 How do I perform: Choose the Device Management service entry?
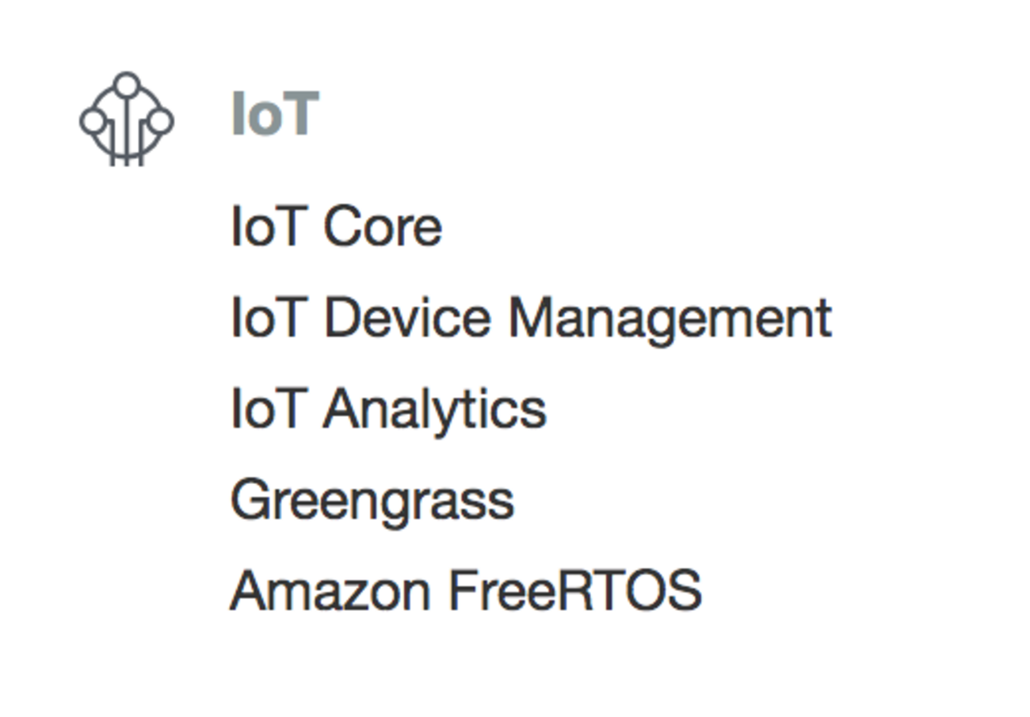click(530, 318)
